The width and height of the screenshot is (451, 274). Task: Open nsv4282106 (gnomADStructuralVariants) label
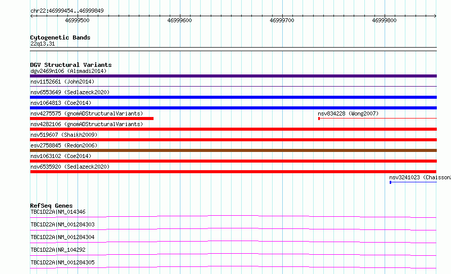(87, 124)
